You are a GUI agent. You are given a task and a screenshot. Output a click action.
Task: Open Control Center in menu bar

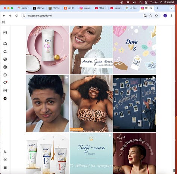tap(146, 2)
